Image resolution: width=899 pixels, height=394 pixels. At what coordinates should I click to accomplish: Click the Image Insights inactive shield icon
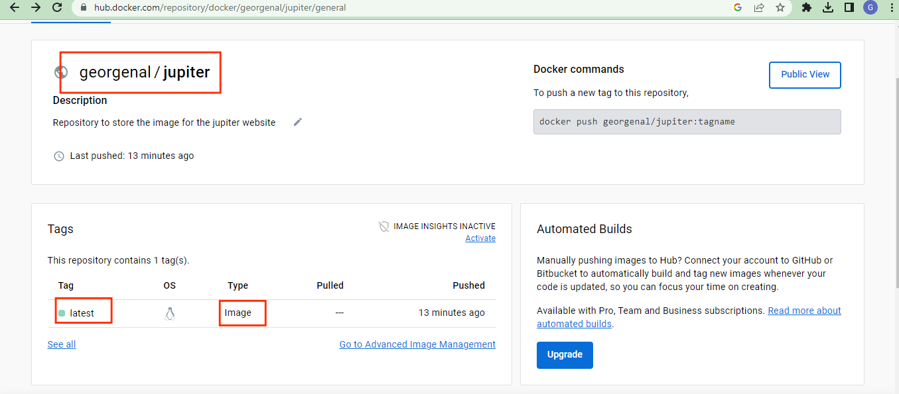coord(383,226)
